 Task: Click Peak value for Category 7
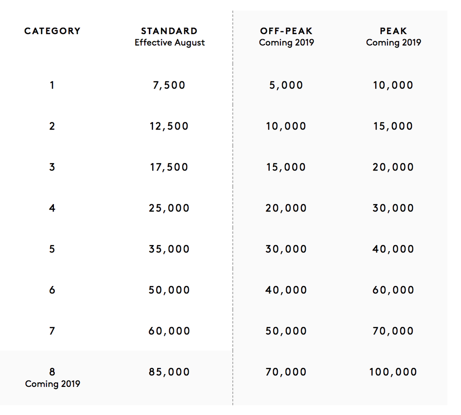393,331
